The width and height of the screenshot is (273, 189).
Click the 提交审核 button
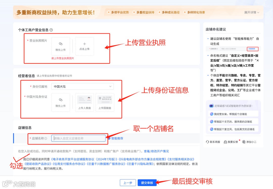click(147, 183)
